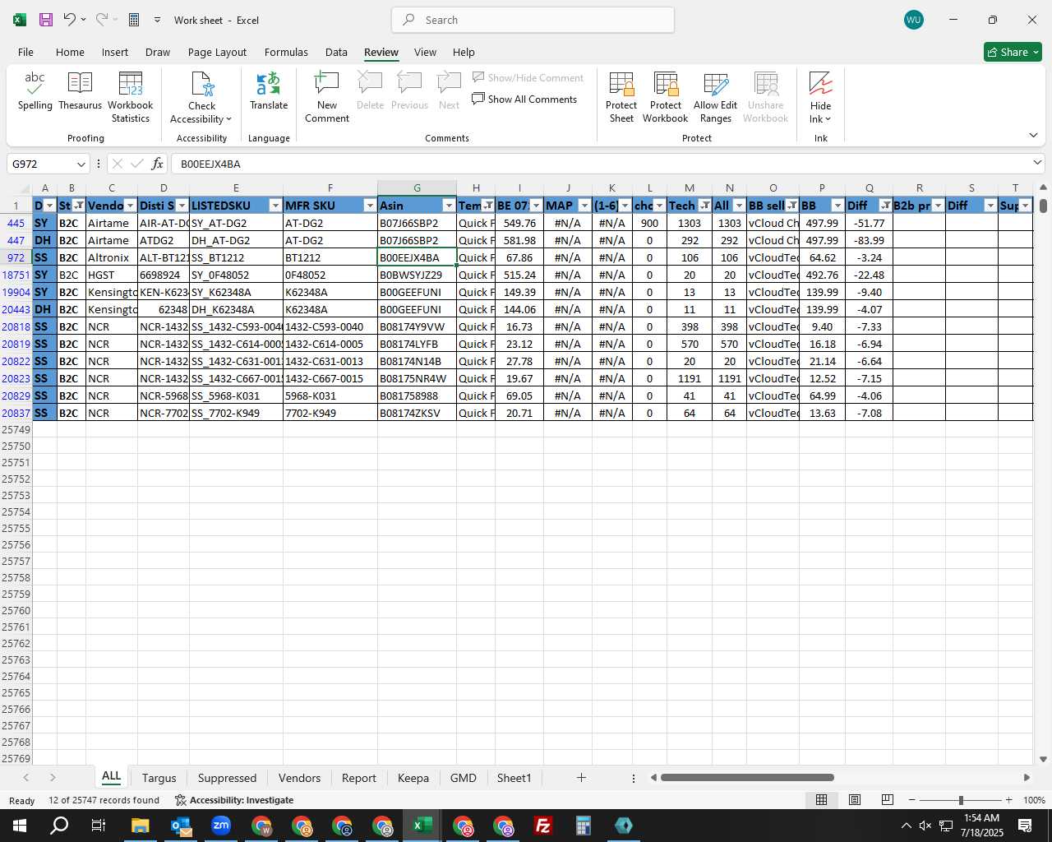The height and width of the screenshot is (842, 1052).
Task: Click Protect Sheet
Action: [x=621, y=98]
